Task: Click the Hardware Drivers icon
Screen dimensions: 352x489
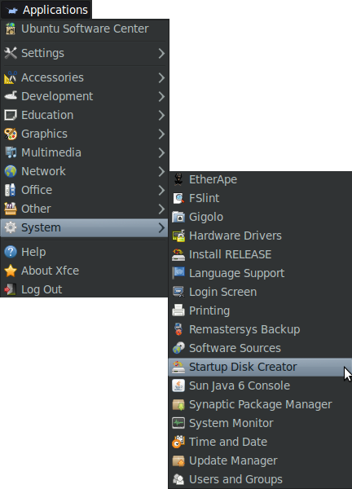Action: tap(178, 236)
